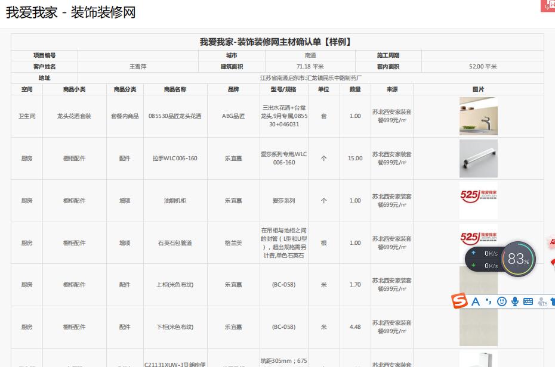Toggle Chinese/English mode letter A icon
Screen dimensions: 555x367
pos(476,301)
